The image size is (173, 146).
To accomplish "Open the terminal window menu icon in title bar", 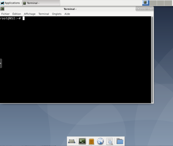I will click(x=2, y=9).
